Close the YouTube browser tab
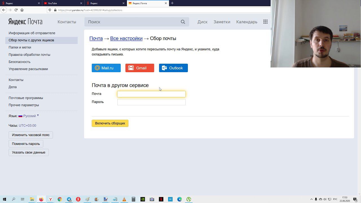The width and height of the screenshot is (361, 203). click(x=81, y=3)
